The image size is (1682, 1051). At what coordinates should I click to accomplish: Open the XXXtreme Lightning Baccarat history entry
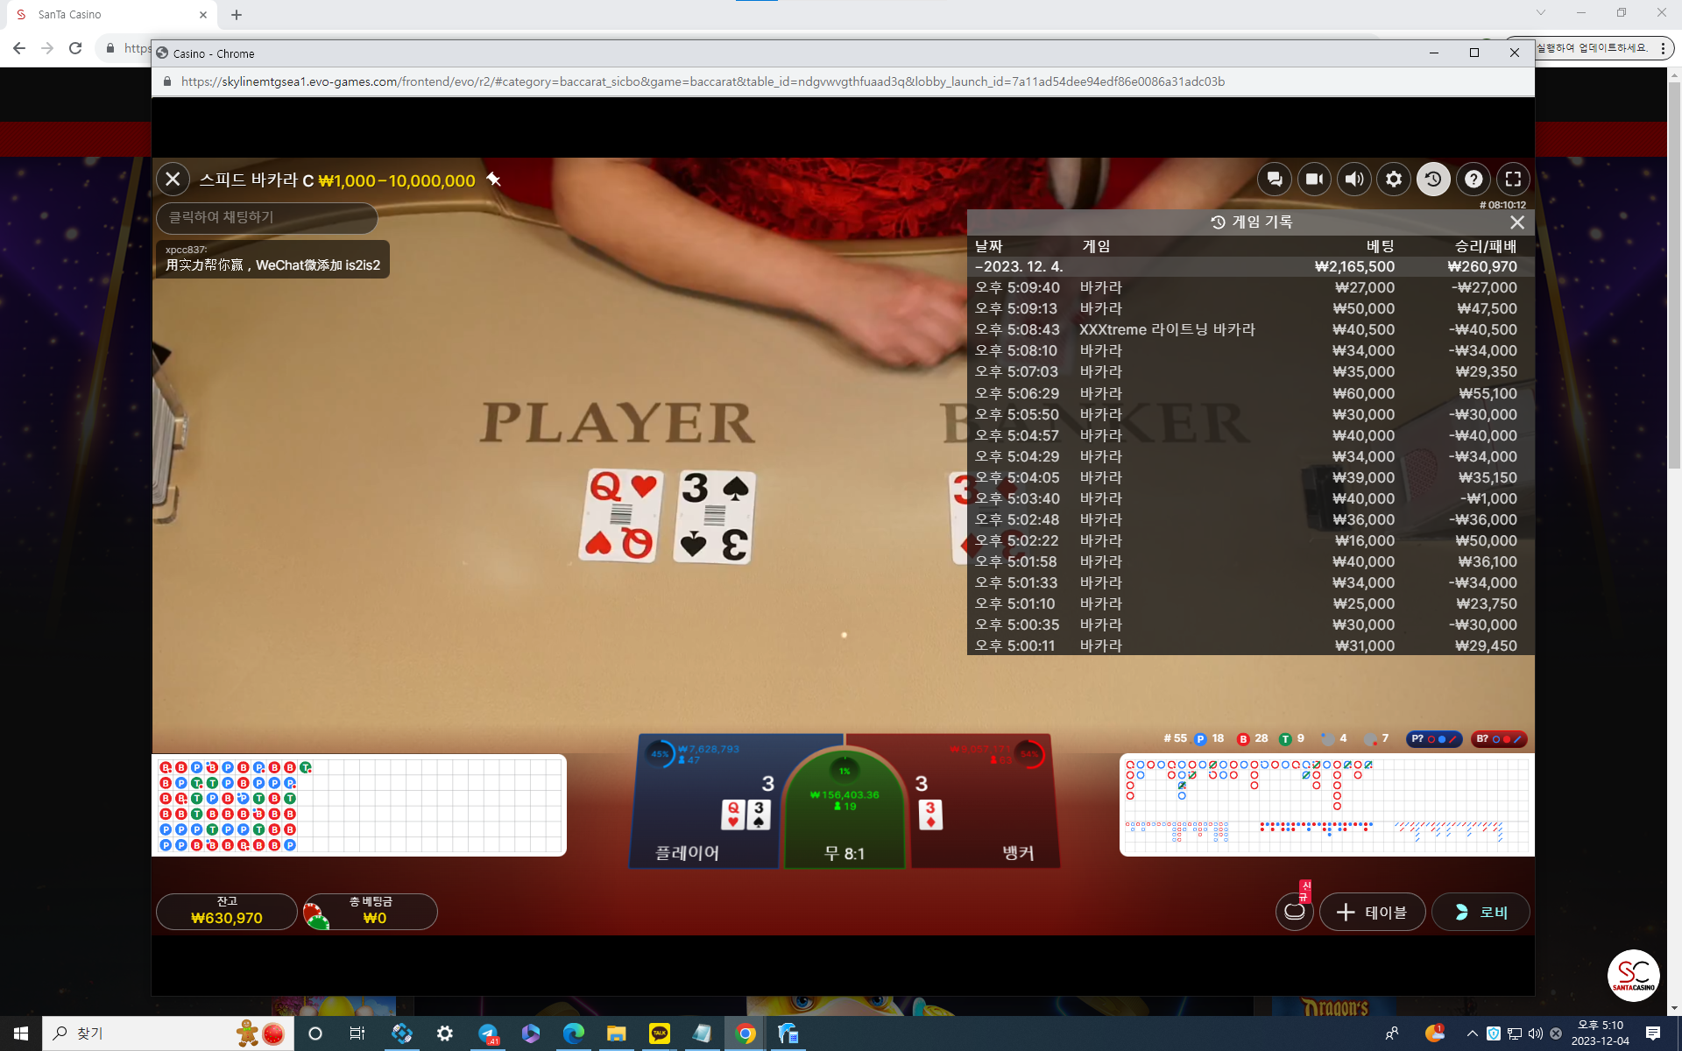coord(1166,329)
